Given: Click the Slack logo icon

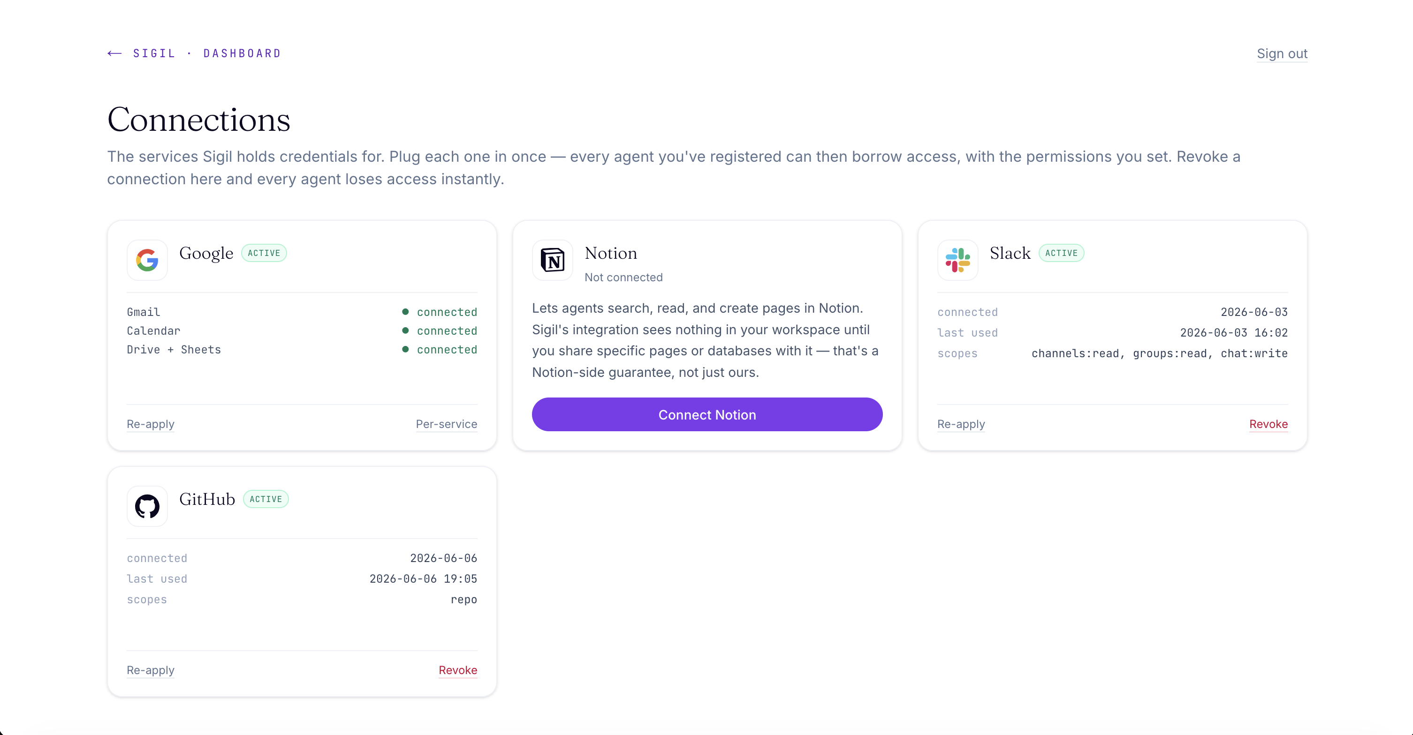Looking at the screenshot, I should (x=958, y=260).
